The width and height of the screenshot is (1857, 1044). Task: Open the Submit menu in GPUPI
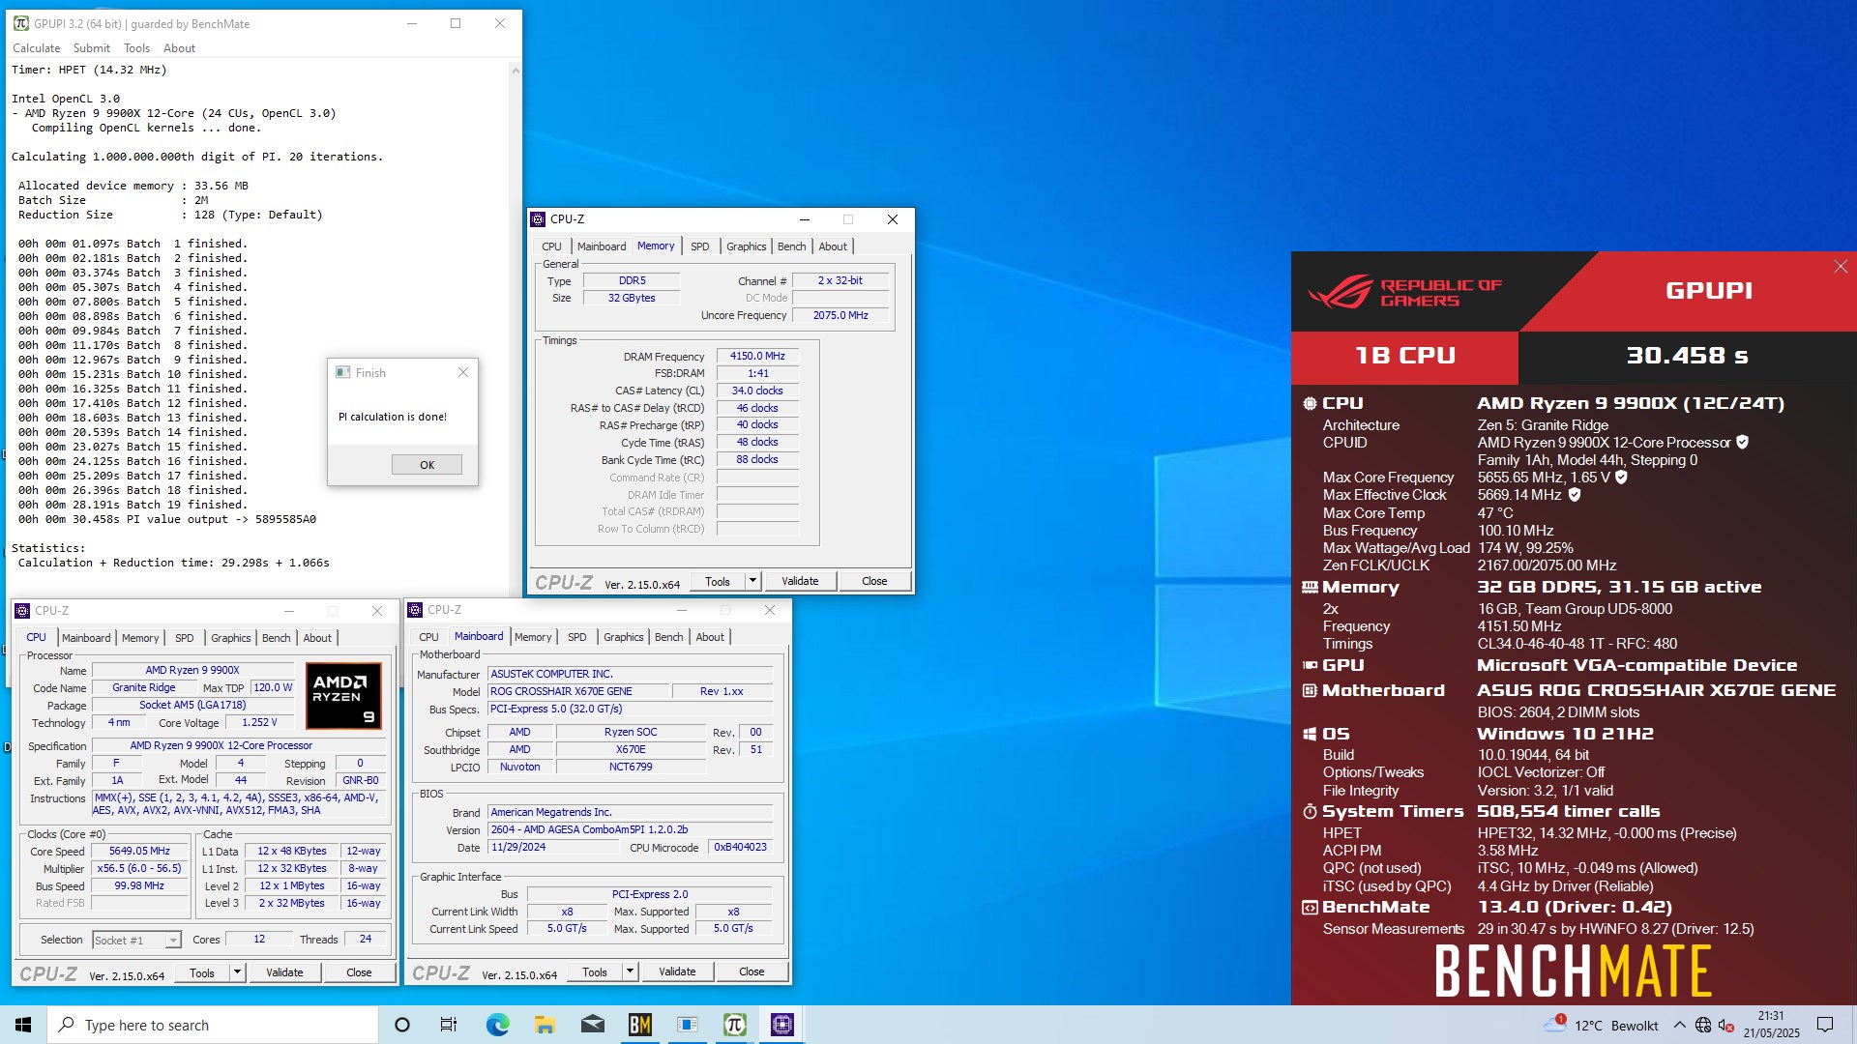pyautogui.click(x=92, y=48)
